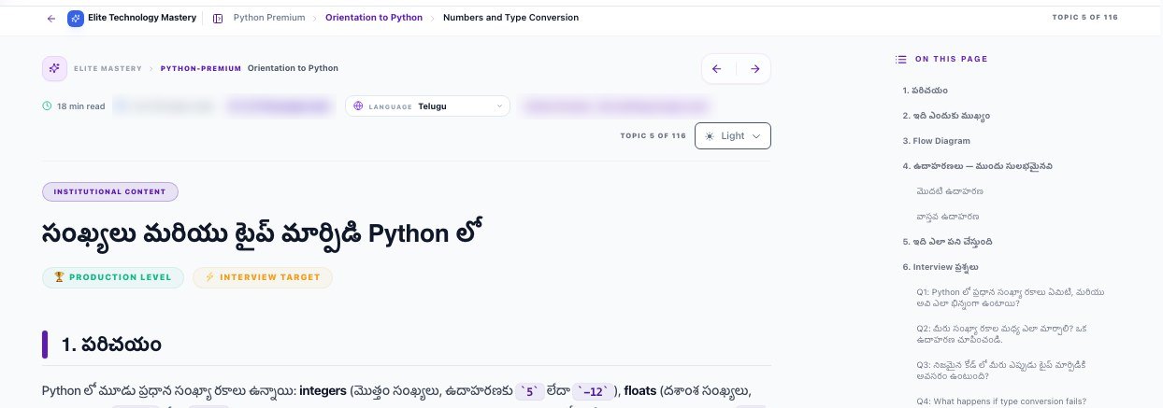Click Numbers and Type Conversion breadcrumb
1163x408 pixels.
[x=510, y=18]
